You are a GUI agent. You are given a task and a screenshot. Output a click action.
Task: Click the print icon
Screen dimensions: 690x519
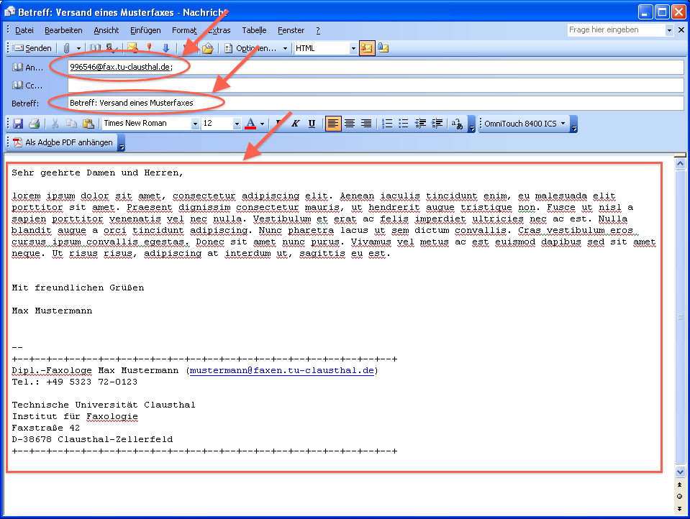[x=34, y=124]
